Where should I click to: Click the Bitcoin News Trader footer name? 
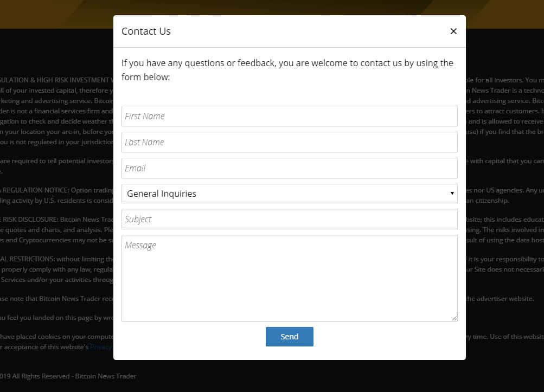(106, 376)
